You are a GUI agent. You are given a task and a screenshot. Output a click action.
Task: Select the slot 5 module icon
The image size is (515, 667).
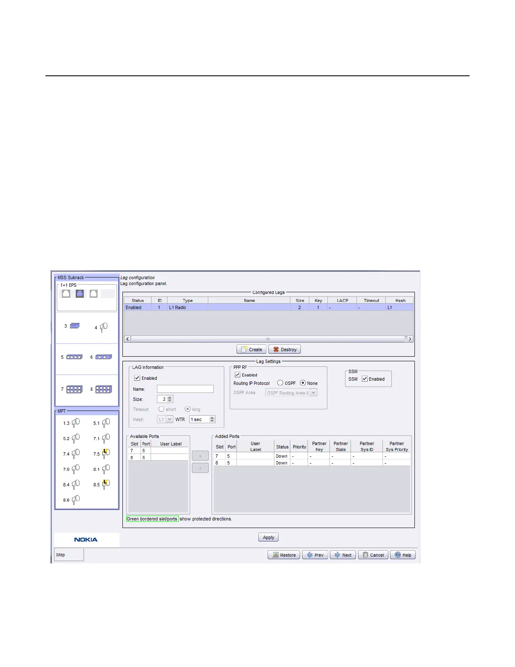click(x=74, y=357)
